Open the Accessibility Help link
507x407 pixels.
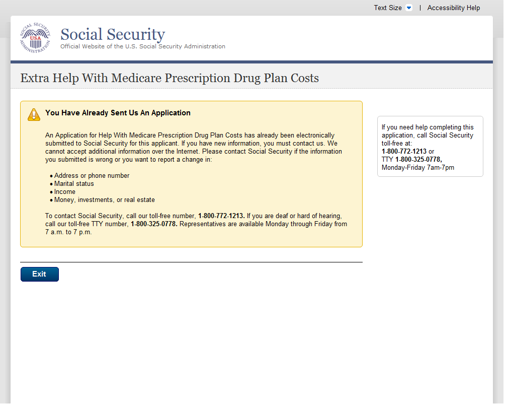[453, 8]
